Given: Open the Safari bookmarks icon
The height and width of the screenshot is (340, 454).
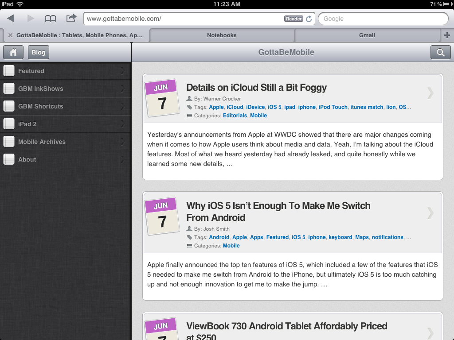Looking at the screenshot, I should pyautogui.click(x=51, y=19).
